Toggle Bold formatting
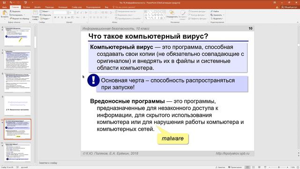Viewport: 300px width, 169px height. [x=55, y=17]
